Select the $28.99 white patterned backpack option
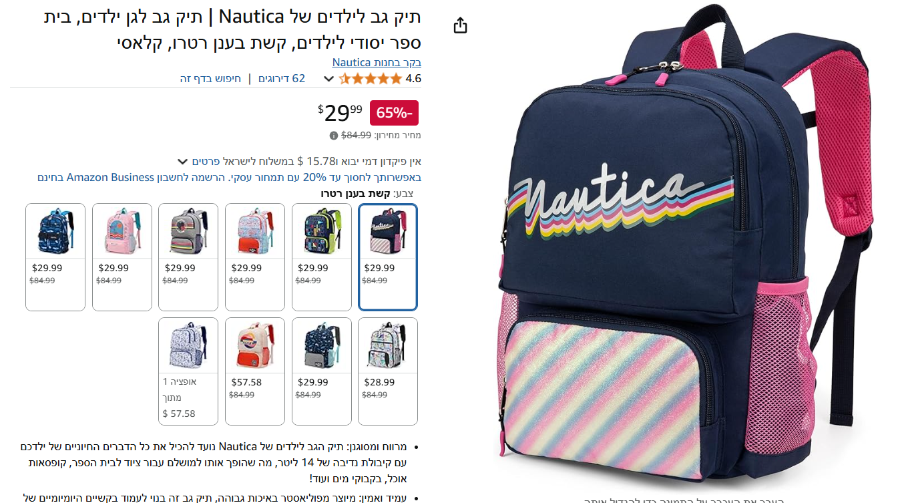Screen dimensions: 906x503 tap(388, 371)
